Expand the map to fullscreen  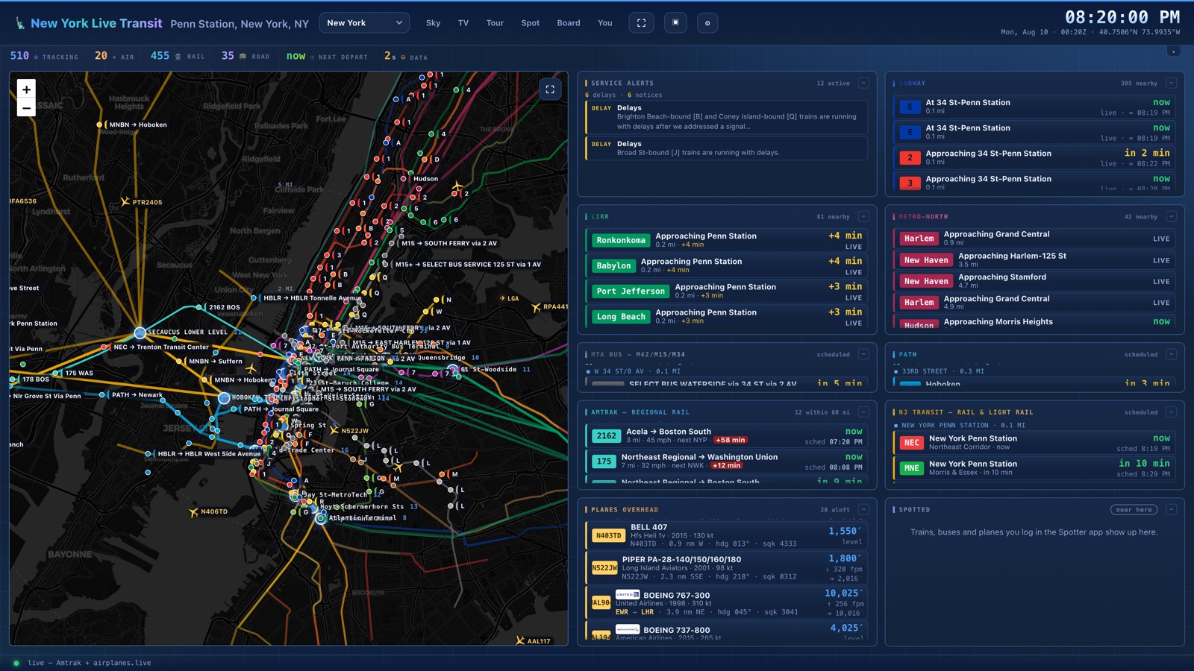[x=550, y=89]
